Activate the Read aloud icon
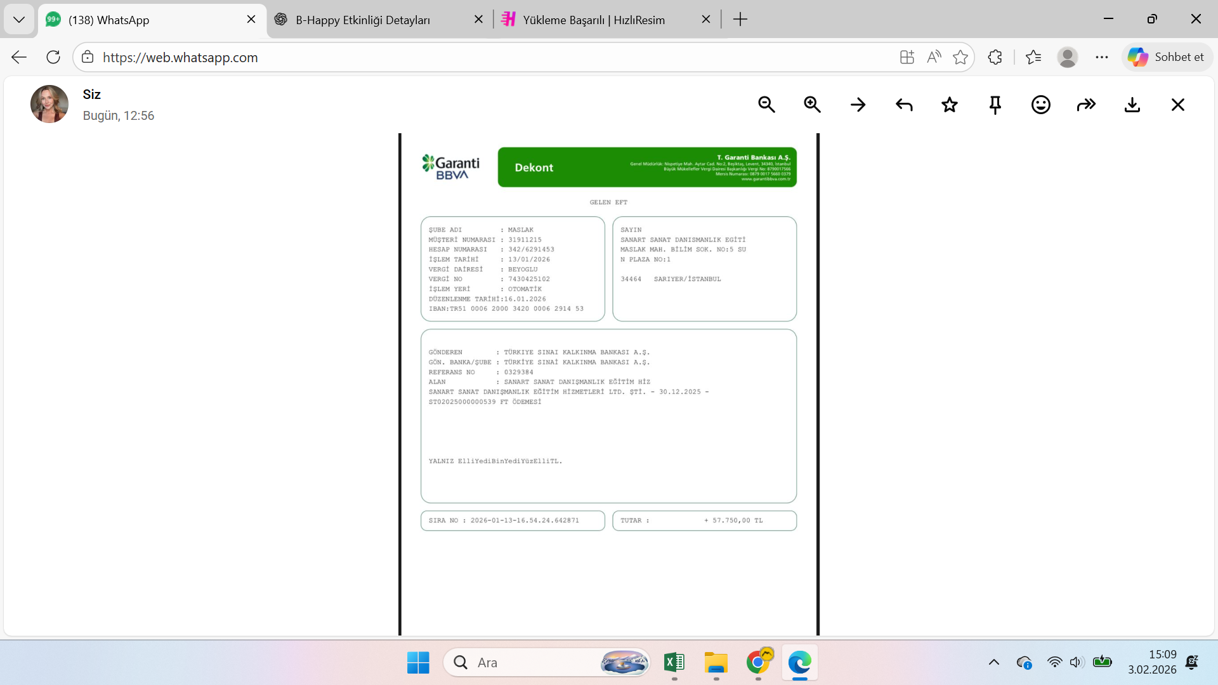Image resolution: width=1218 pixels, height=685 pixels. pos(934,57)
